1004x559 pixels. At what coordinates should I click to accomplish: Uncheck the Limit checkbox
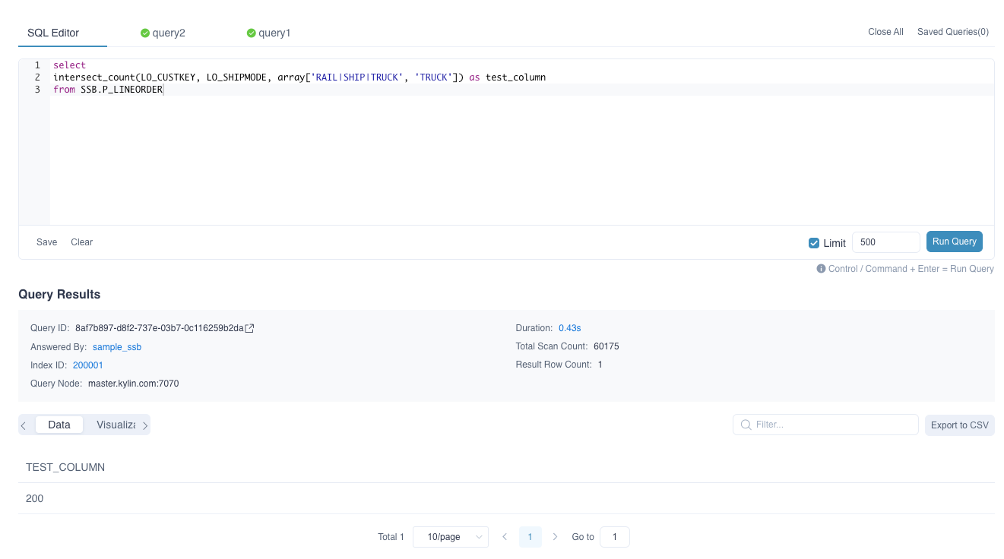[x=814, y=243]
